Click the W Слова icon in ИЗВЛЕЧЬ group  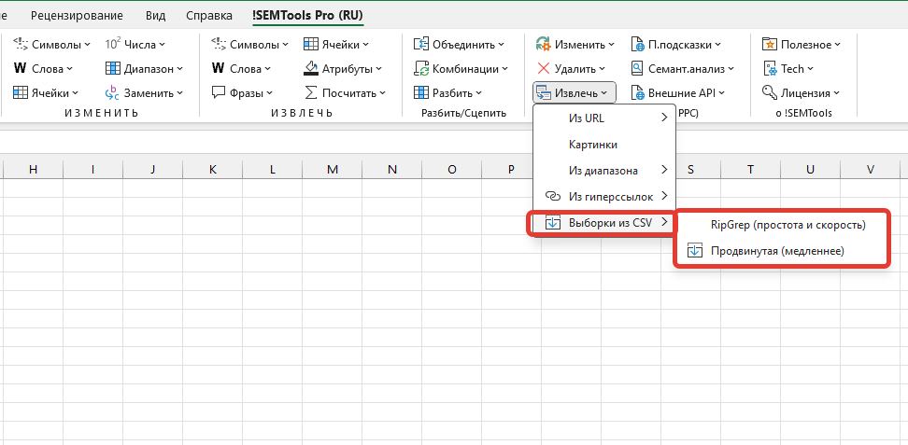coord(218,69)
